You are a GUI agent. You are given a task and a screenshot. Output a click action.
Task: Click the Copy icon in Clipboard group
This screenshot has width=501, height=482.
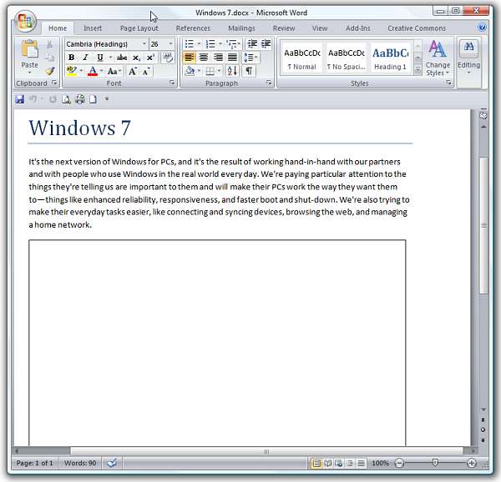49,58
